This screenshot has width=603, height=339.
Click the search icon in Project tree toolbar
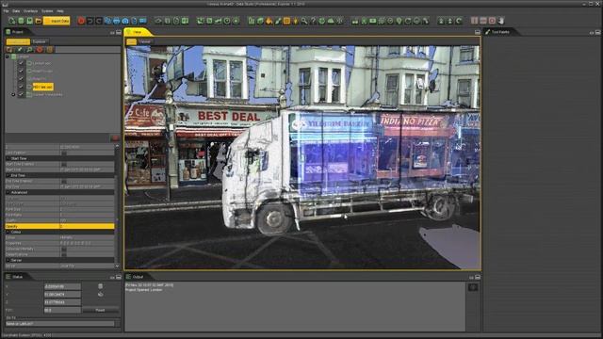pyautogui.click(x=29, y=50)
